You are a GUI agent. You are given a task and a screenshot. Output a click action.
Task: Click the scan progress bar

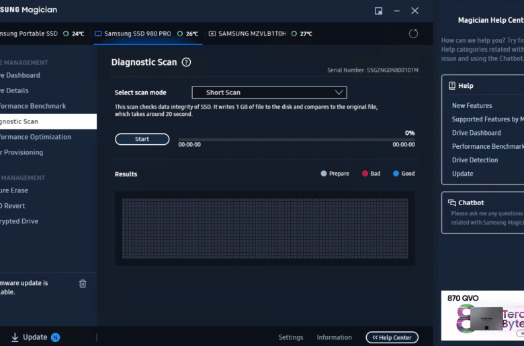pyautogui.click(x=296, y=139)
